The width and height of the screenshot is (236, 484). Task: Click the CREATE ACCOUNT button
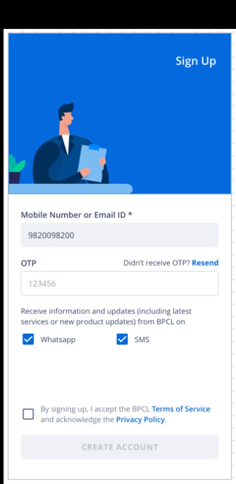point(120,447)
